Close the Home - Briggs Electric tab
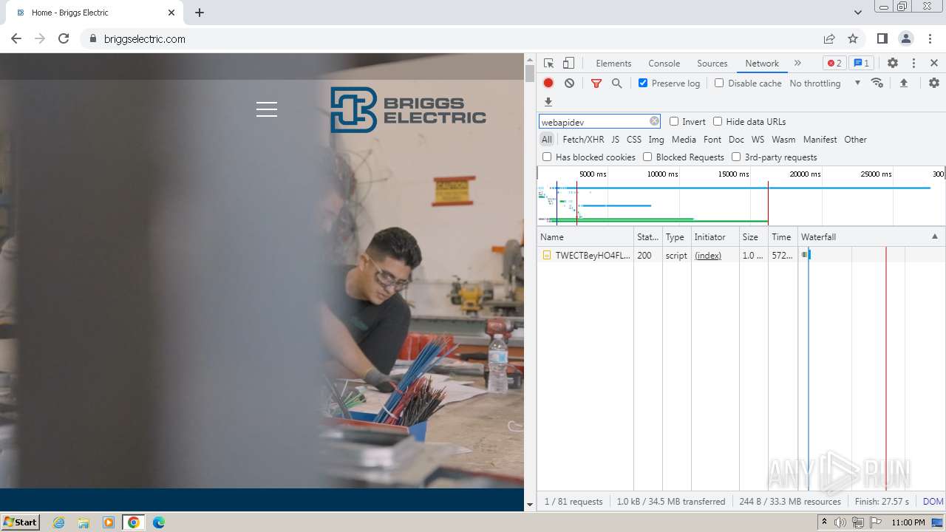 171,13
